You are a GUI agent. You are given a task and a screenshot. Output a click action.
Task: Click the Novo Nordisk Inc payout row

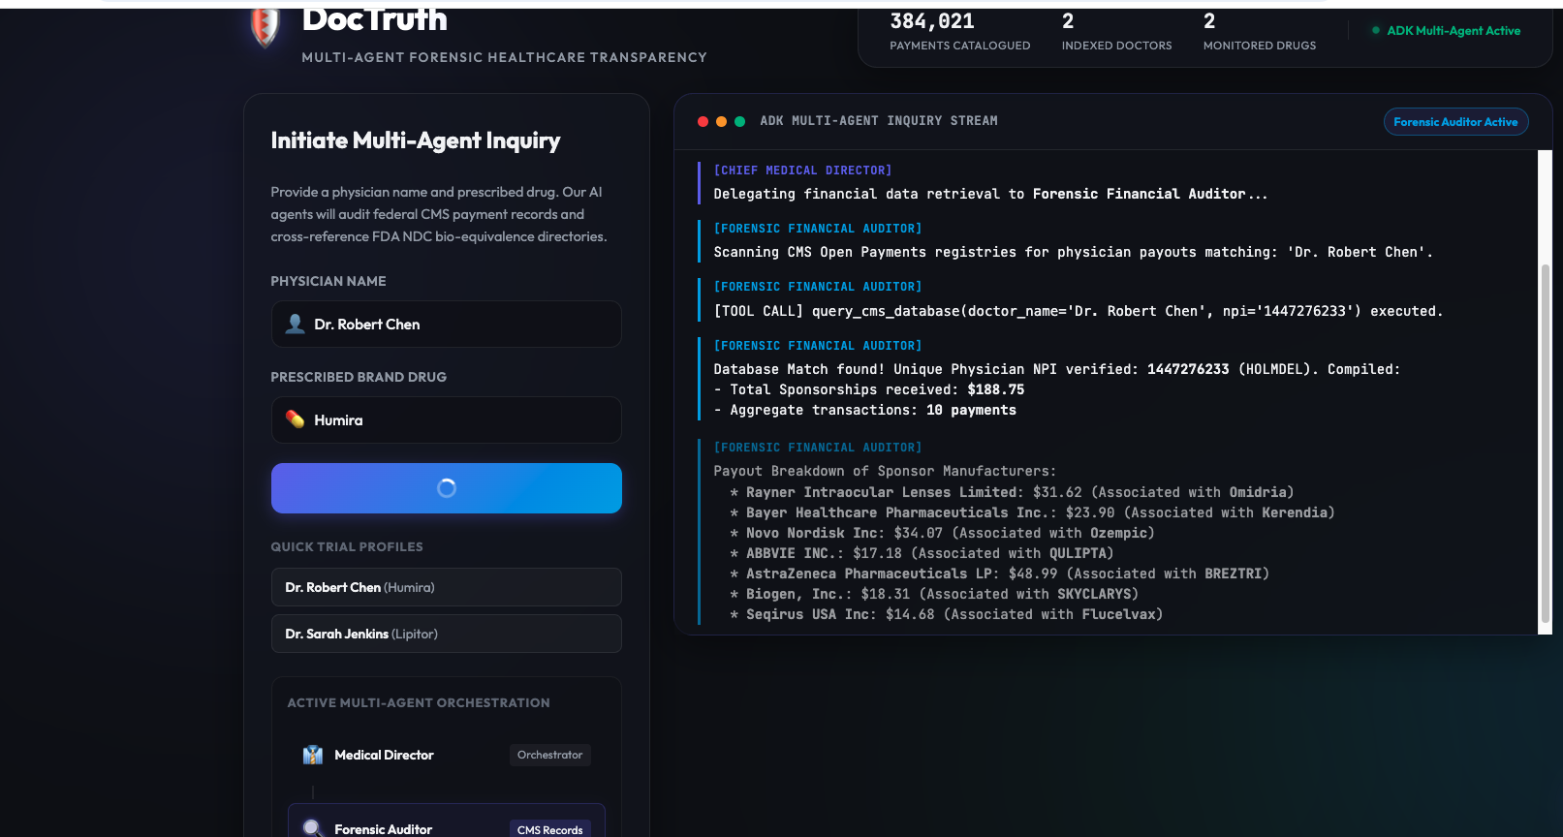942,533
